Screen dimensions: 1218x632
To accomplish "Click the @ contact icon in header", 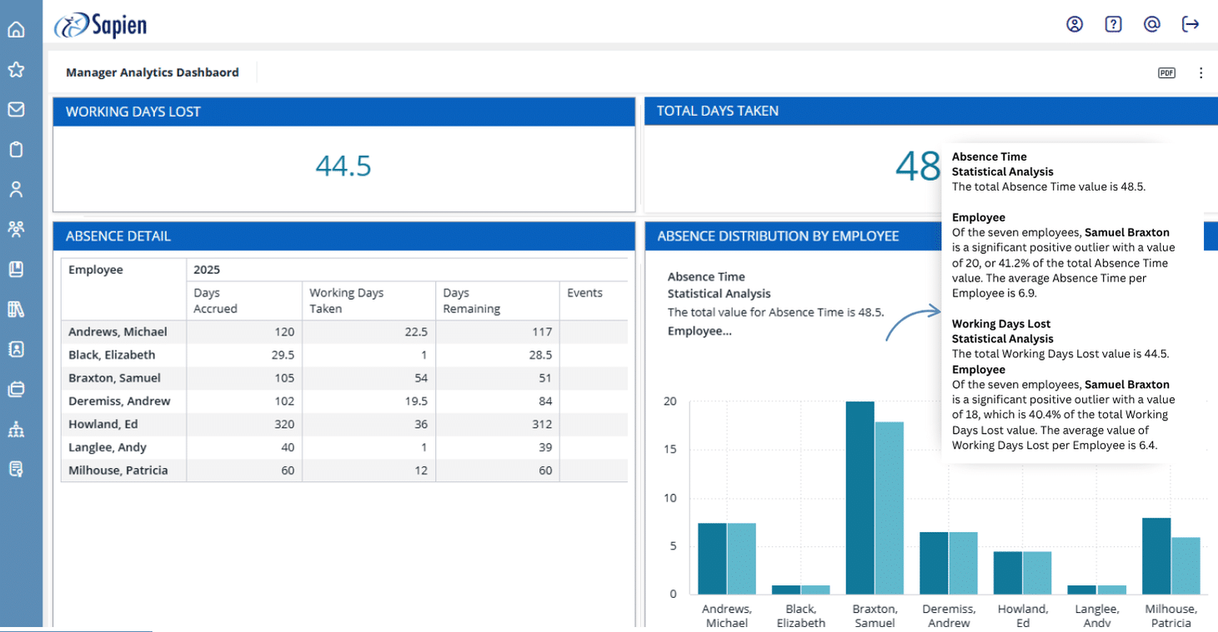I will pyautogui.click(x=1152, y=24).
